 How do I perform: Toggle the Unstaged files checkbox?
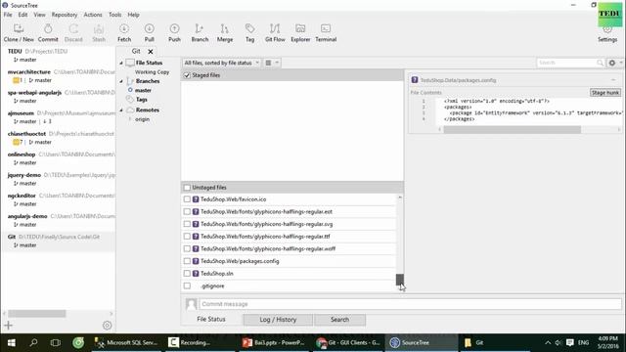pos(187,187)
